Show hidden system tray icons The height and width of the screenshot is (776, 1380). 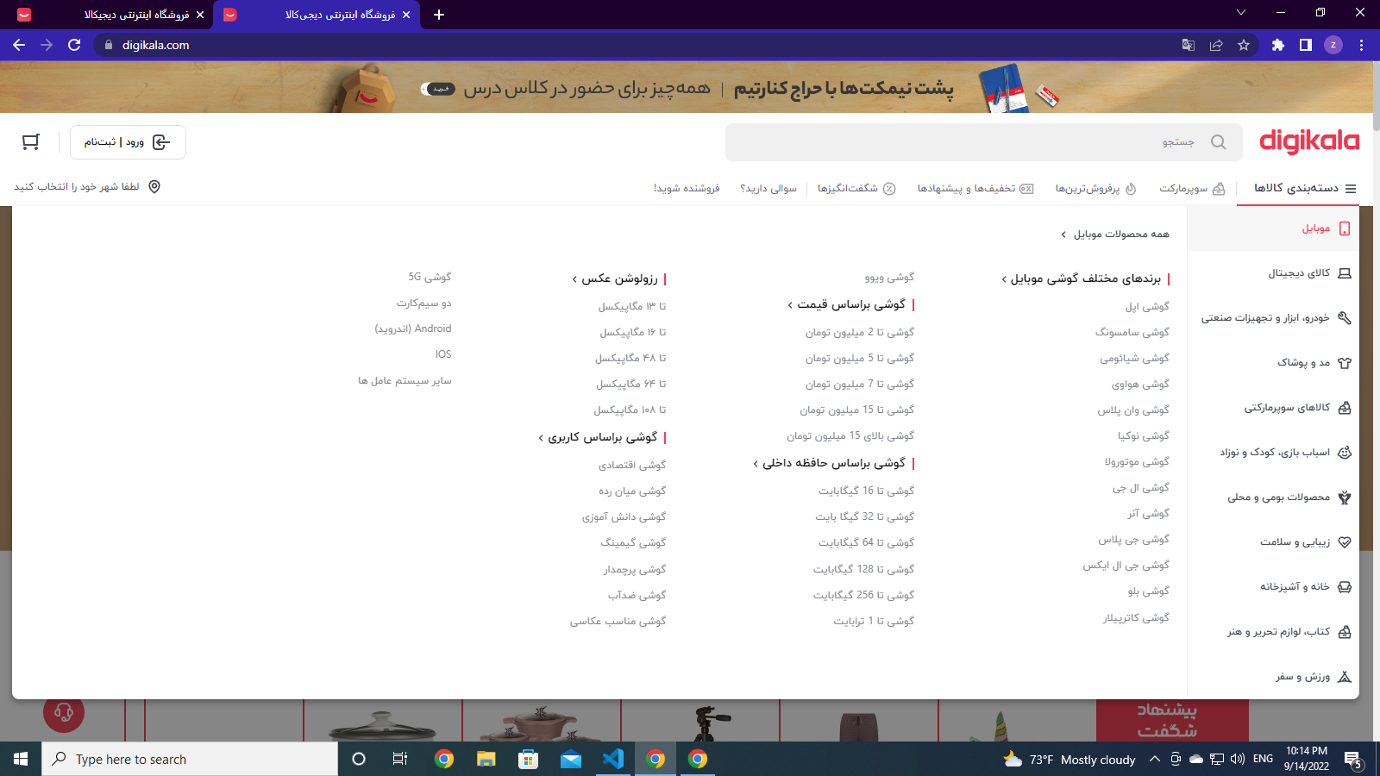[x=1154, y=759]
